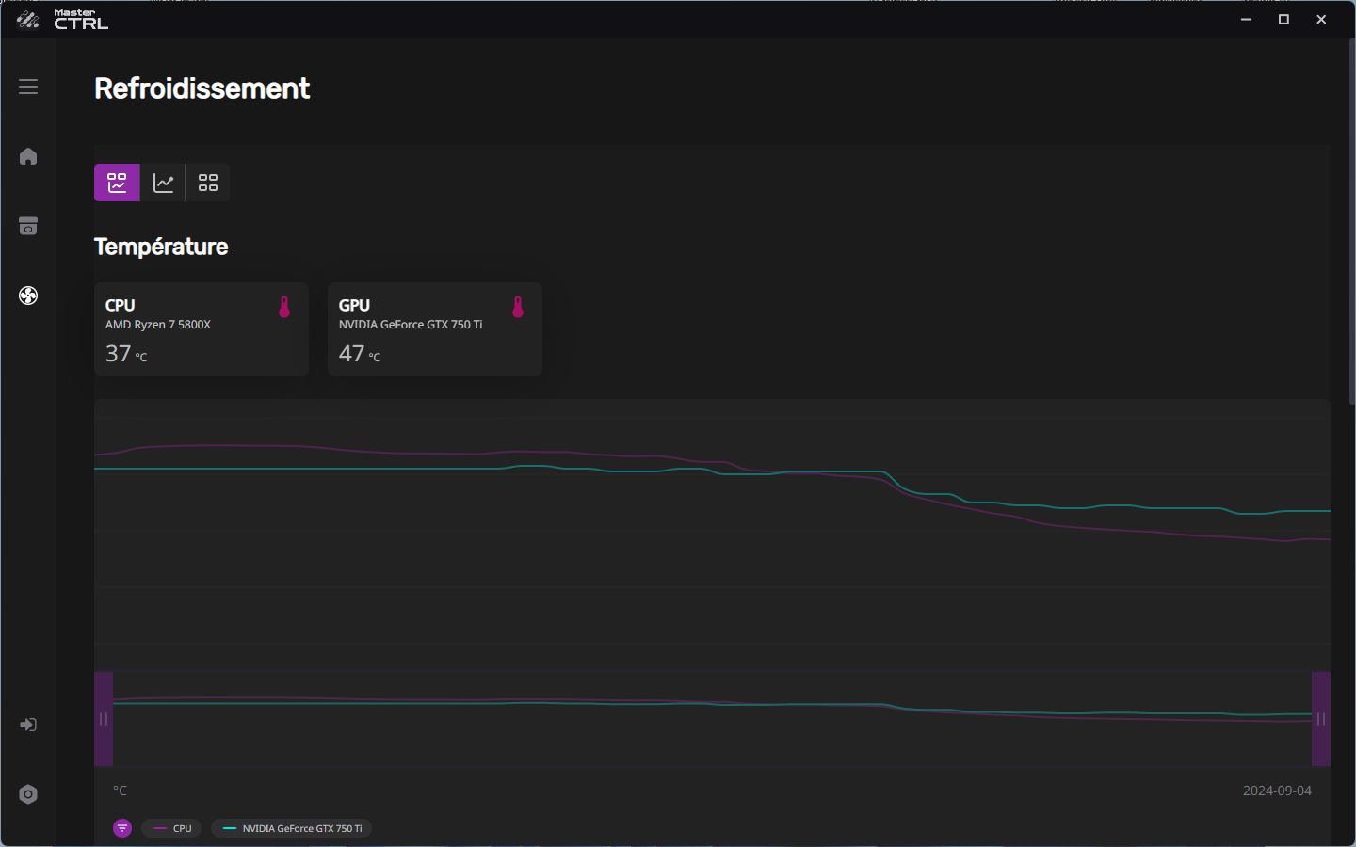Open the devices icon in the sidebar

pyautogui.click(x=28, y=226)
